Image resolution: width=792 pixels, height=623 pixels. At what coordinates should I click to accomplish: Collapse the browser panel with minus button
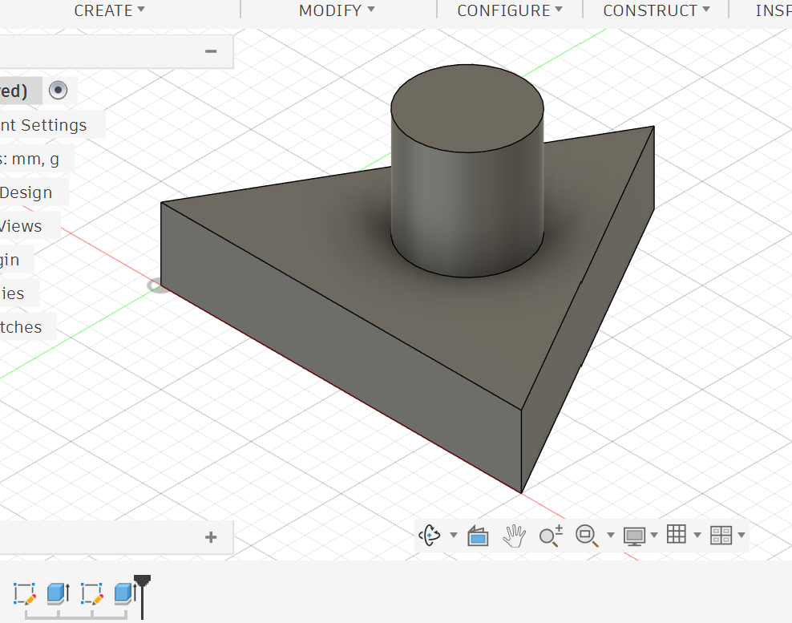point(211,51)
